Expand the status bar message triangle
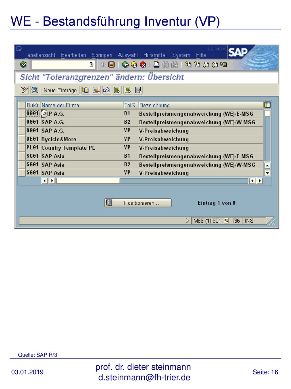The width and height of the screenshot is (291, 389). coord(187,221)
